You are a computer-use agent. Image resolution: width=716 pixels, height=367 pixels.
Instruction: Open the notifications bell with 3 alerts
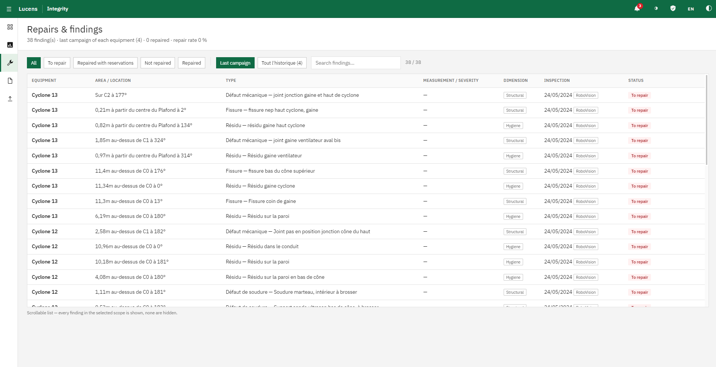click(x=637, y=9)
